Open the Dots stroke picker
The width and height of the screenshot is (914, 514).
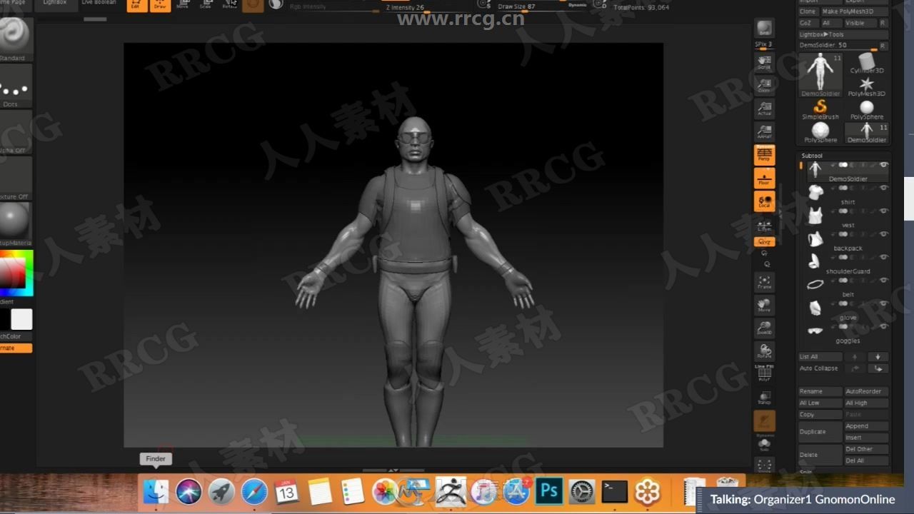pos(14,86)
